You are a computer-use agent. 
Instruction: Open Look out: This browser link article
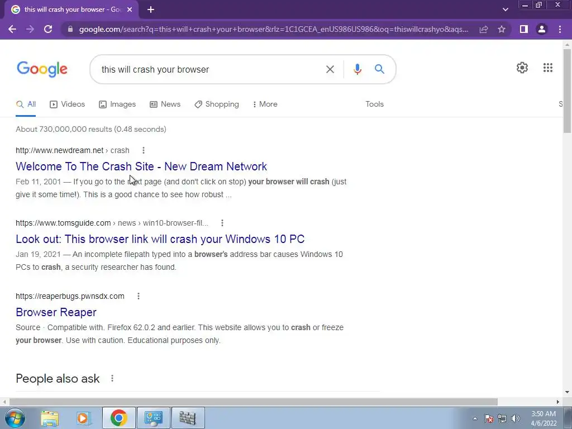tap(160, 239)
